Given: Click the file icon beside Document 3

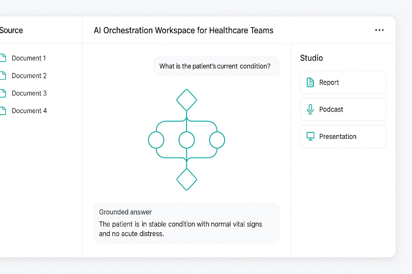Looking at the screenshot, I should [3, 93].
